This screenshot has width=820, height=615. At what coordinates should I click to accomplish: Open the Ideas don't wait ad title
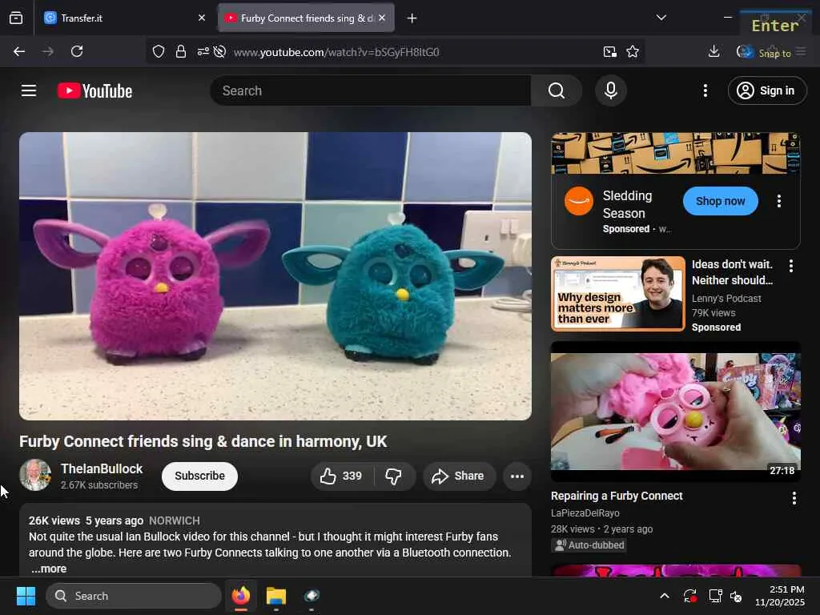pos(732,272)
